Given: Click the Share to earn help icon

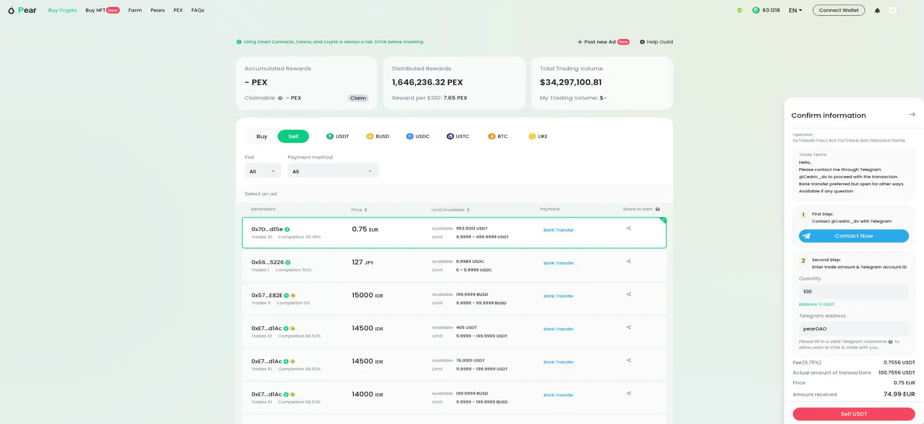Looking at the screenshot, I should [657, 209].
